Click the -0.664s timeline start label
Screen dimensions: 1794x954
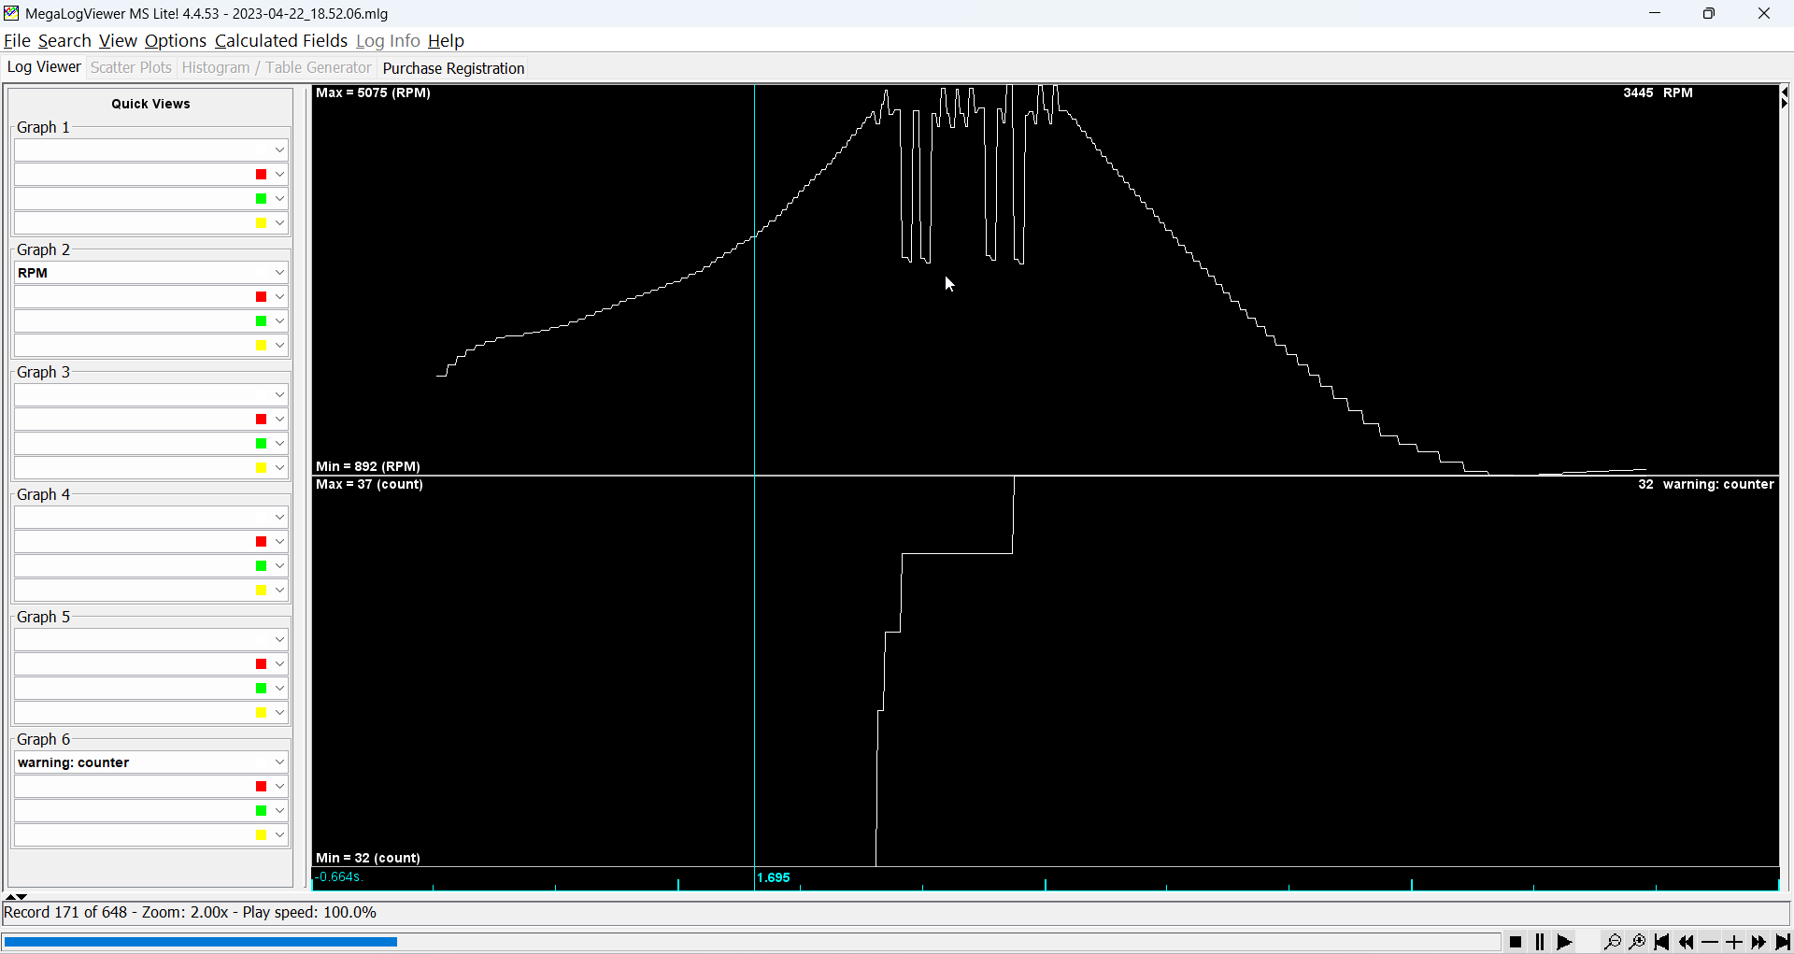click(x=338, y=877)
